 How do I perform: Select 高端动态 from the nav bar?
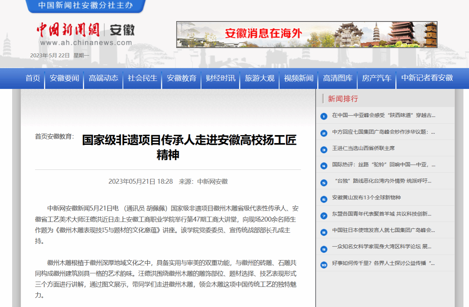(x=104, y=78)
